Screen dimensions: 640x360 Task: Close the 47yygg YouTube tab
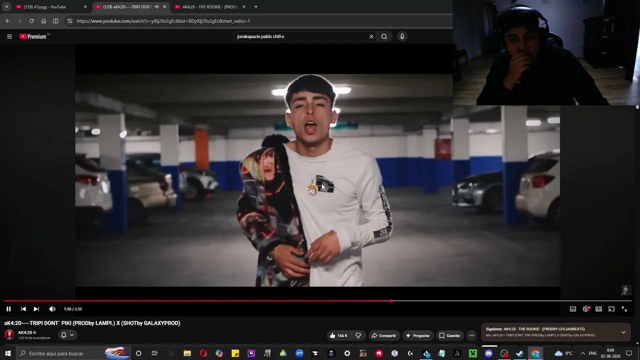85,7
